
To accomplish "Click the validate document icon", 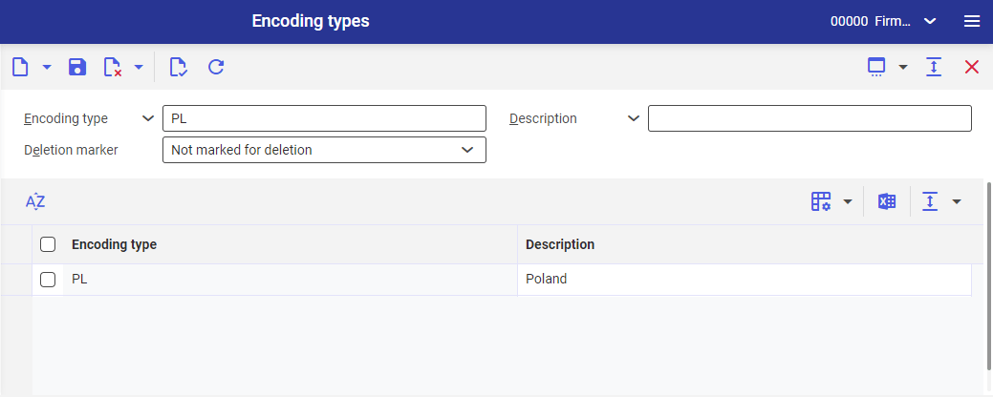I will coord(177,67).
